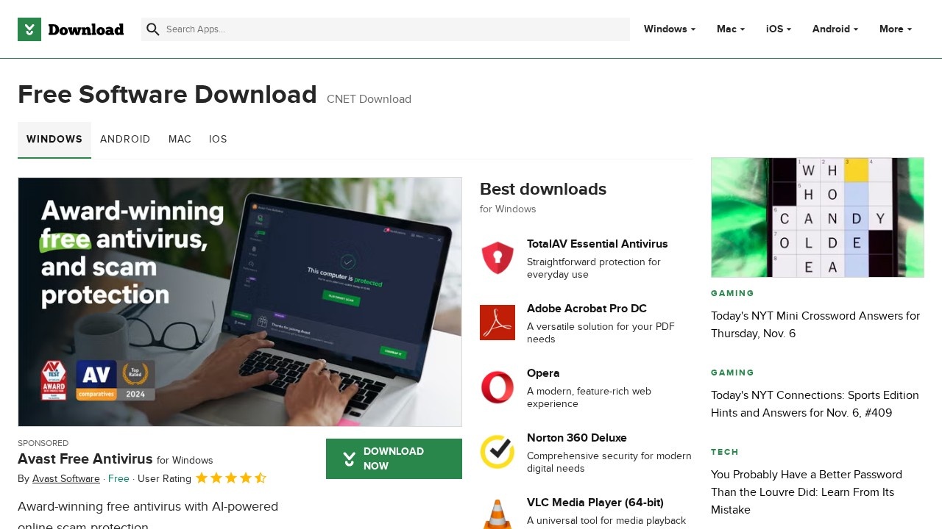The height and width of the screenshot is (529, 942).
Task: Select the Norton 360 Deluxe checkmark icon
Action: (497, 452)
